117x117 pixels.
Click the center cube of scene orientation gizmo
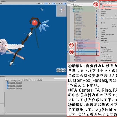pyautogui.click(x=61, y=10)
